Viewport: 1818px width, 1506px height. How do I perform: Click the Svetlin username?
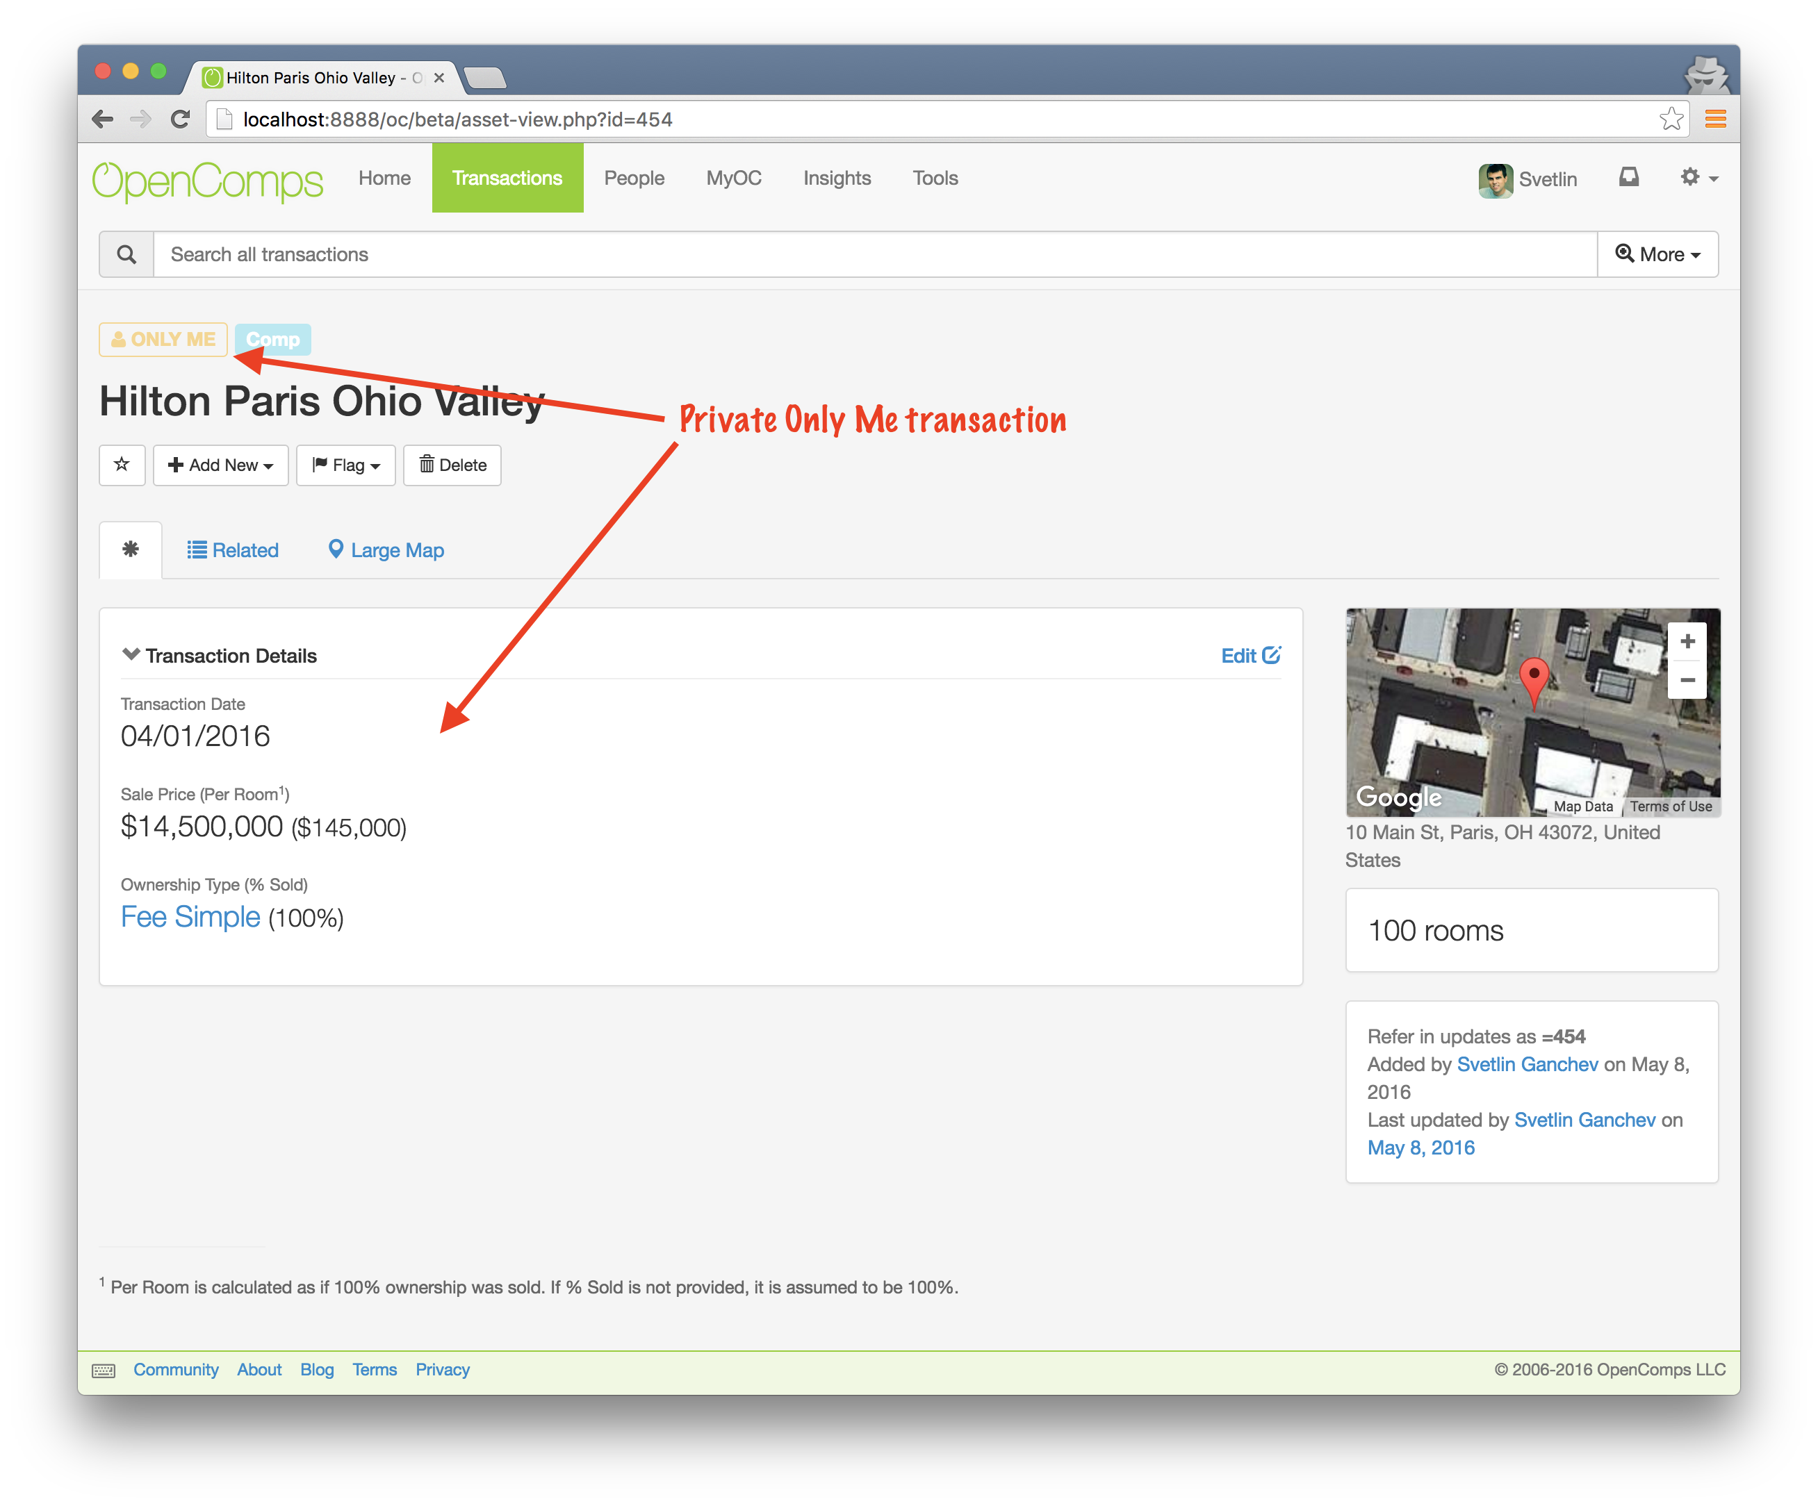pyautogui.click(x=1547, y=179)
